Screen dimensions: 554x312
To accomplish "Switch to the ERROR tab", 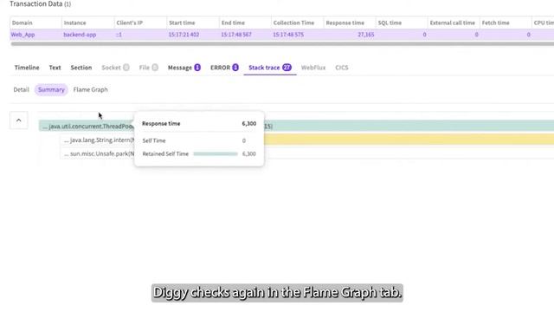I will coord(224,68).
